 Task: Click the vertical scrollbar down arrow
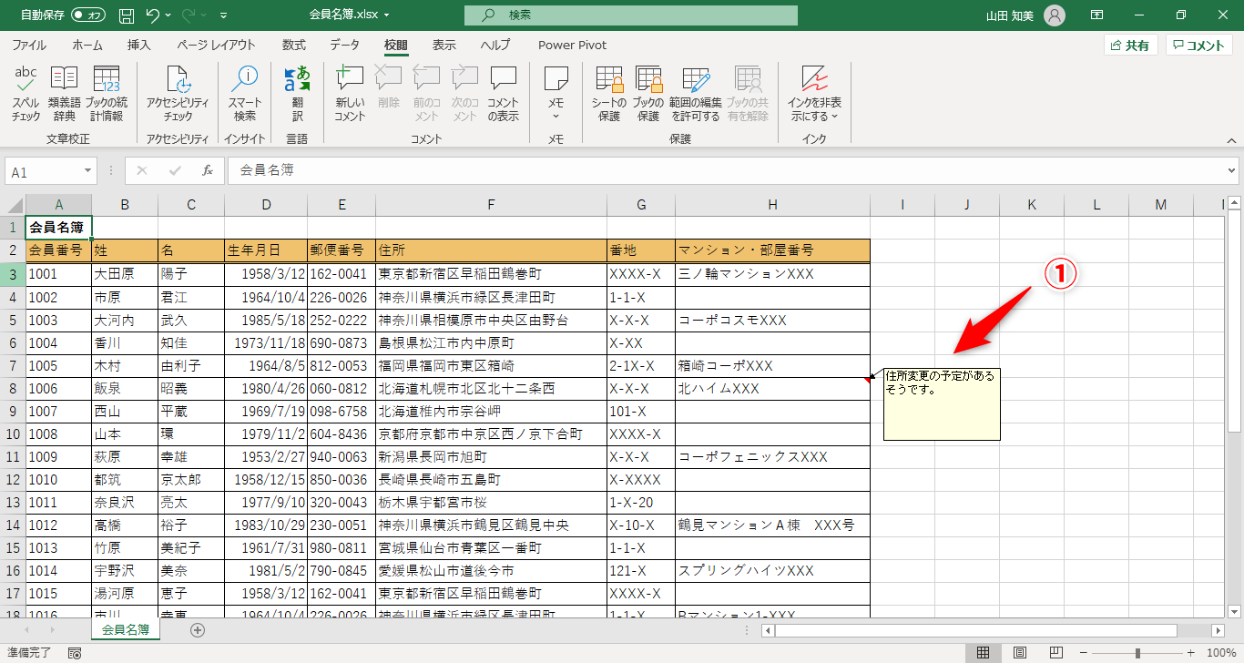[1235, 611]
